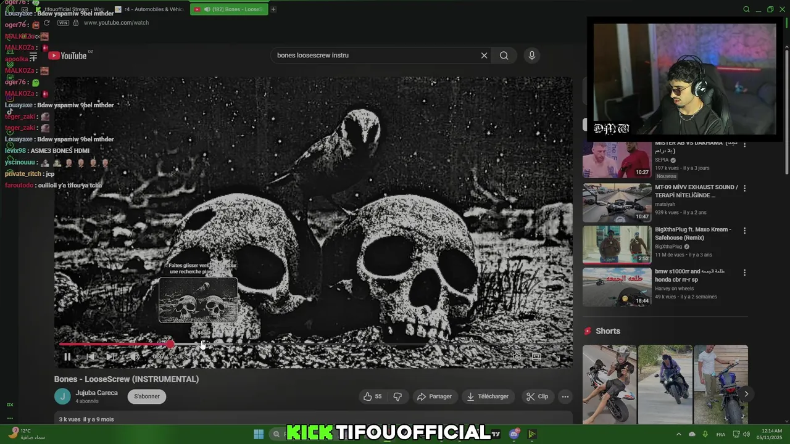
Task: Like the video showing 55 likes
Action: click(372, 397)
